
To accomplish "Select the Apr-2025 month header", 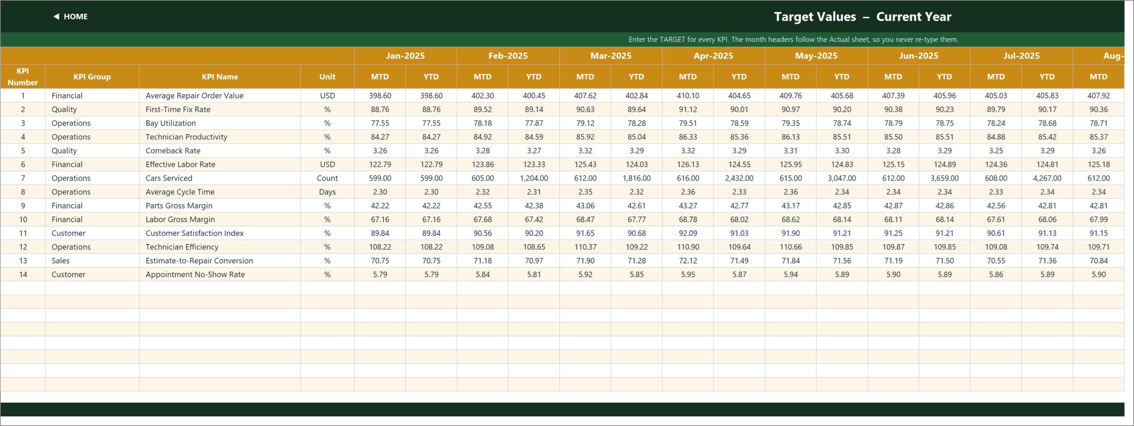I will pyautogui.click(x=713, y=56).
